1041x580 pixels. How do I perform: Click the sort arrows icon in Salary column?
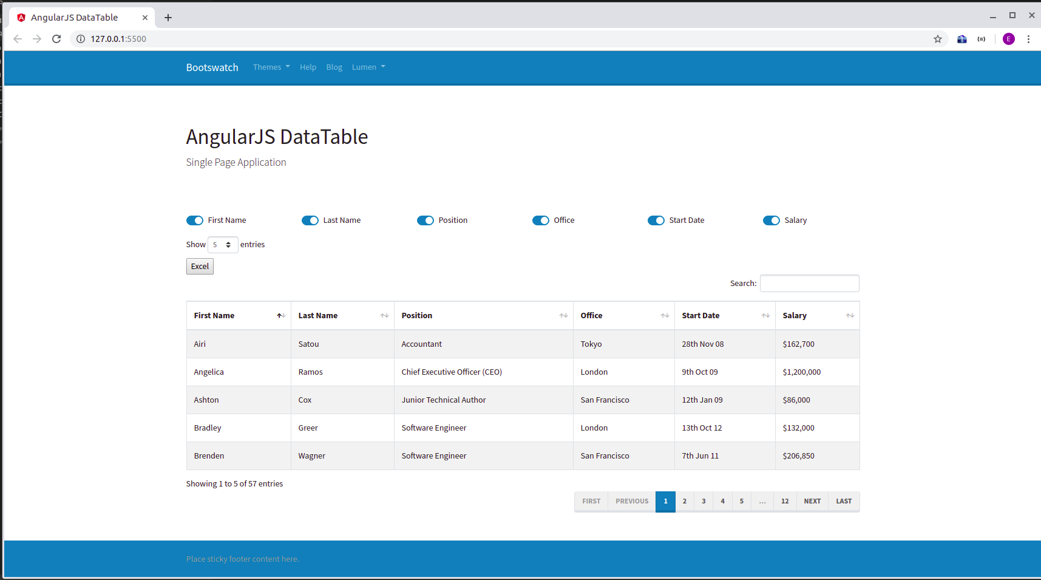click(850, 316)
